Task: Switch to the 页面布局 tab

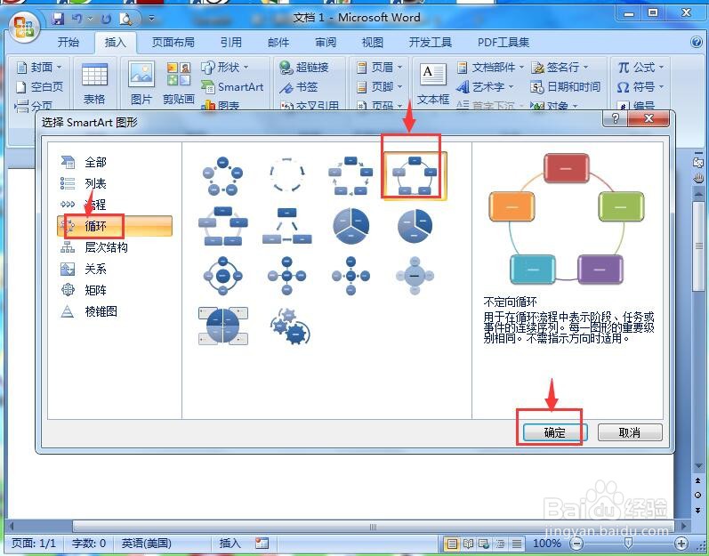Action: coord(173,43)
